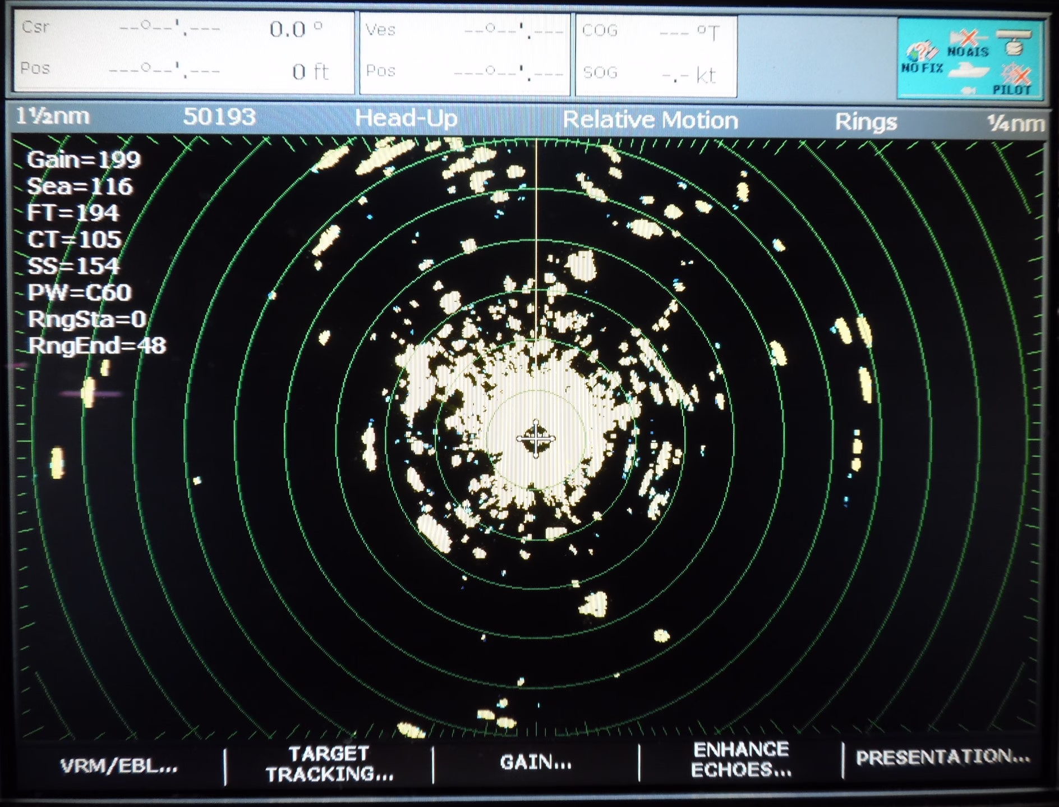The width and height of the screenshot is (1059, 807).
Task: Select the 50193 value in status bar
Action: (x=219, y=117)
